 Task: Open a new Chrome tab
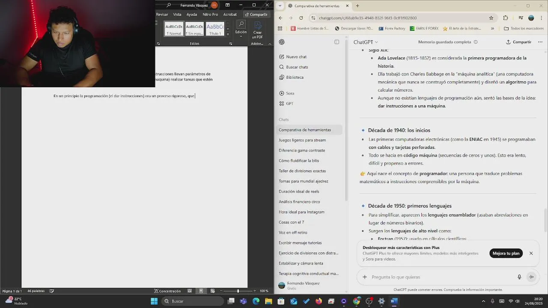point(357,6)
